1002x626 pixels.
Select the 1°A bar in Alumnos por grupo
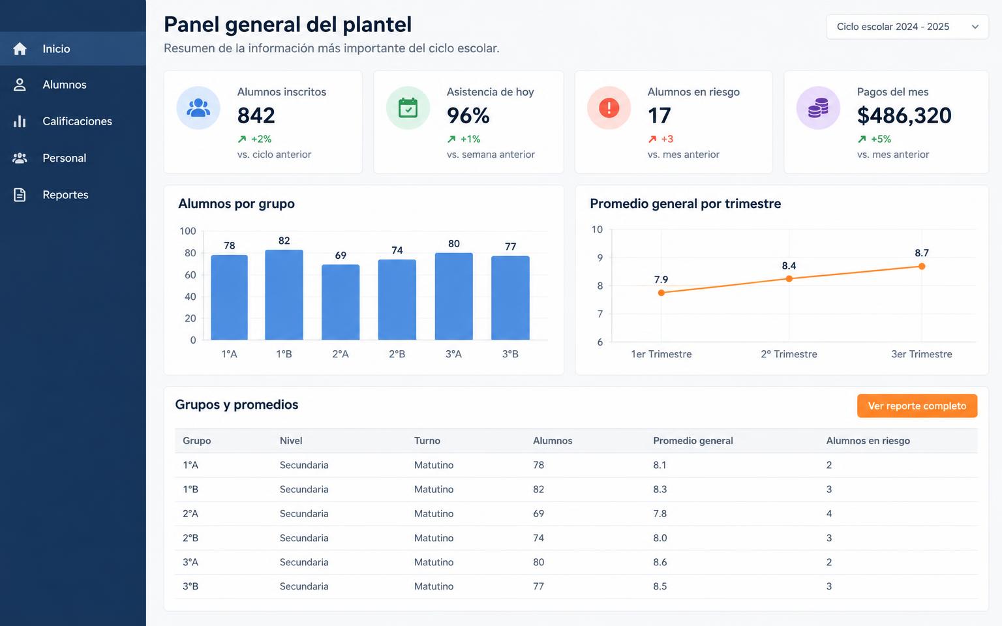pyautogui.click(x=229, y=297)
